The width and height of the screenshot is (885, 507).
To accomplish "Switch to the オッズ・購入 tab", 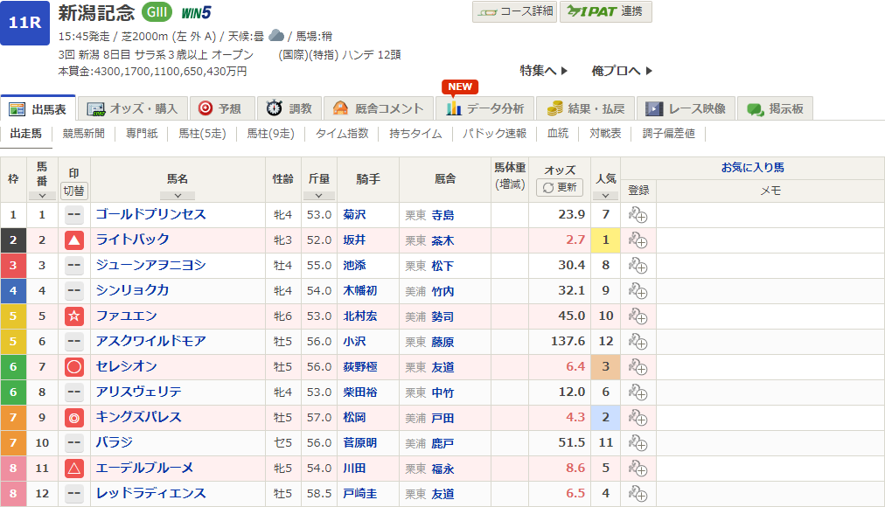I will pos(134,108).
